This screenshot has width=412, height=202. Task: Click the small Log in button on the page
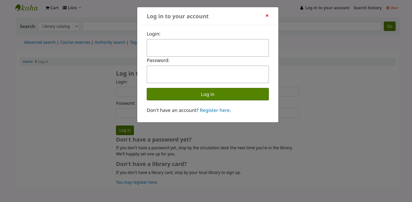pos(125,130)
